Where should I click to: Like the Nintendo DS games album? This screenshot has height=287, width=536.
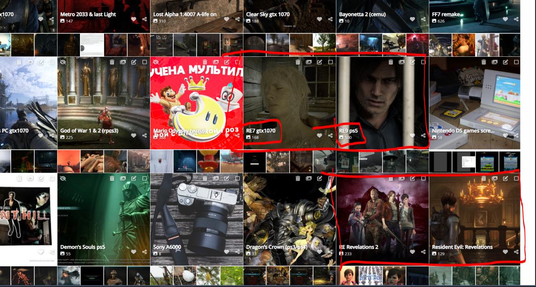pos(505,135)
